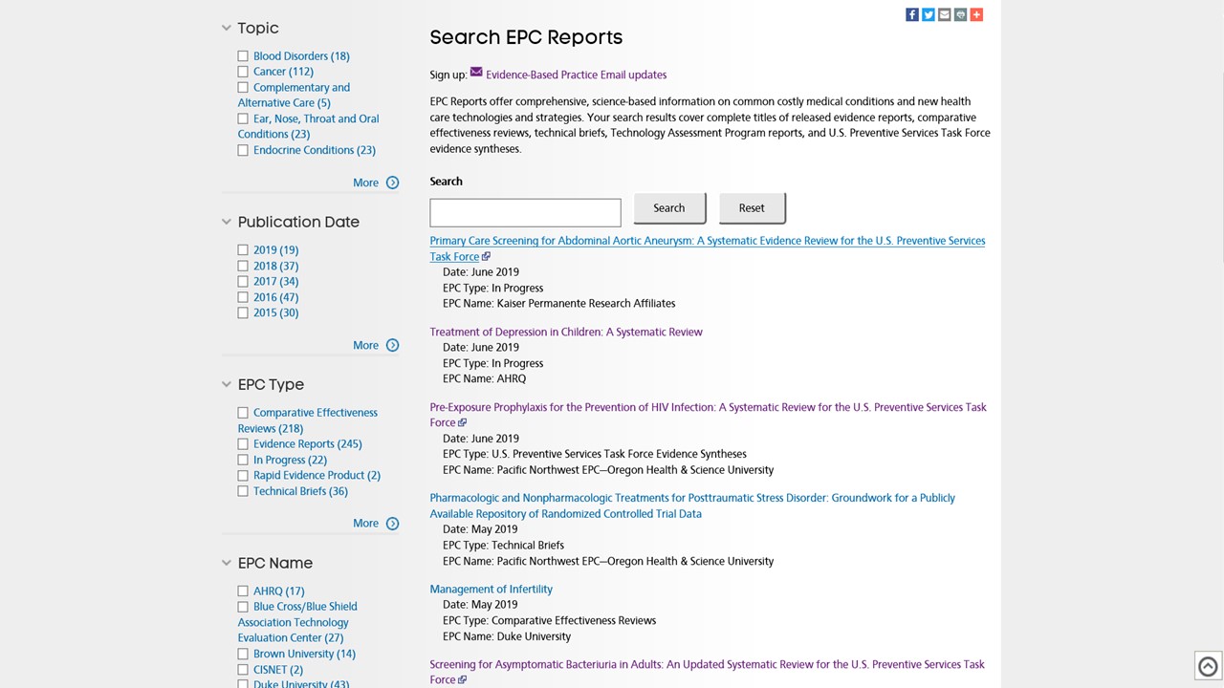
Task: Click the Search EPC Reports heading
Action: point(526,37)
